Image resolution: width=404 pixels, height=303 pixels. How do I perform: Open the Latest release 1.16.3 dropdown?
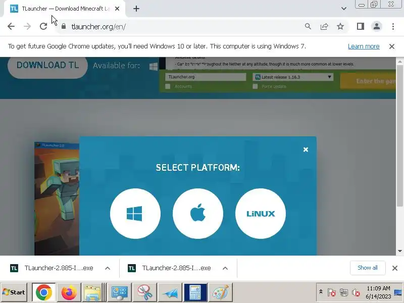point(293,77)
